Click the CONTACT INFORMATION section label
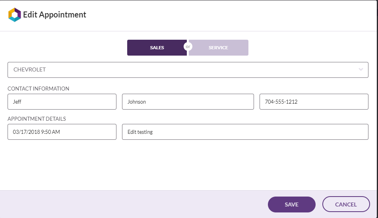The height and width of the screenshot is (218, 378). 38,89
